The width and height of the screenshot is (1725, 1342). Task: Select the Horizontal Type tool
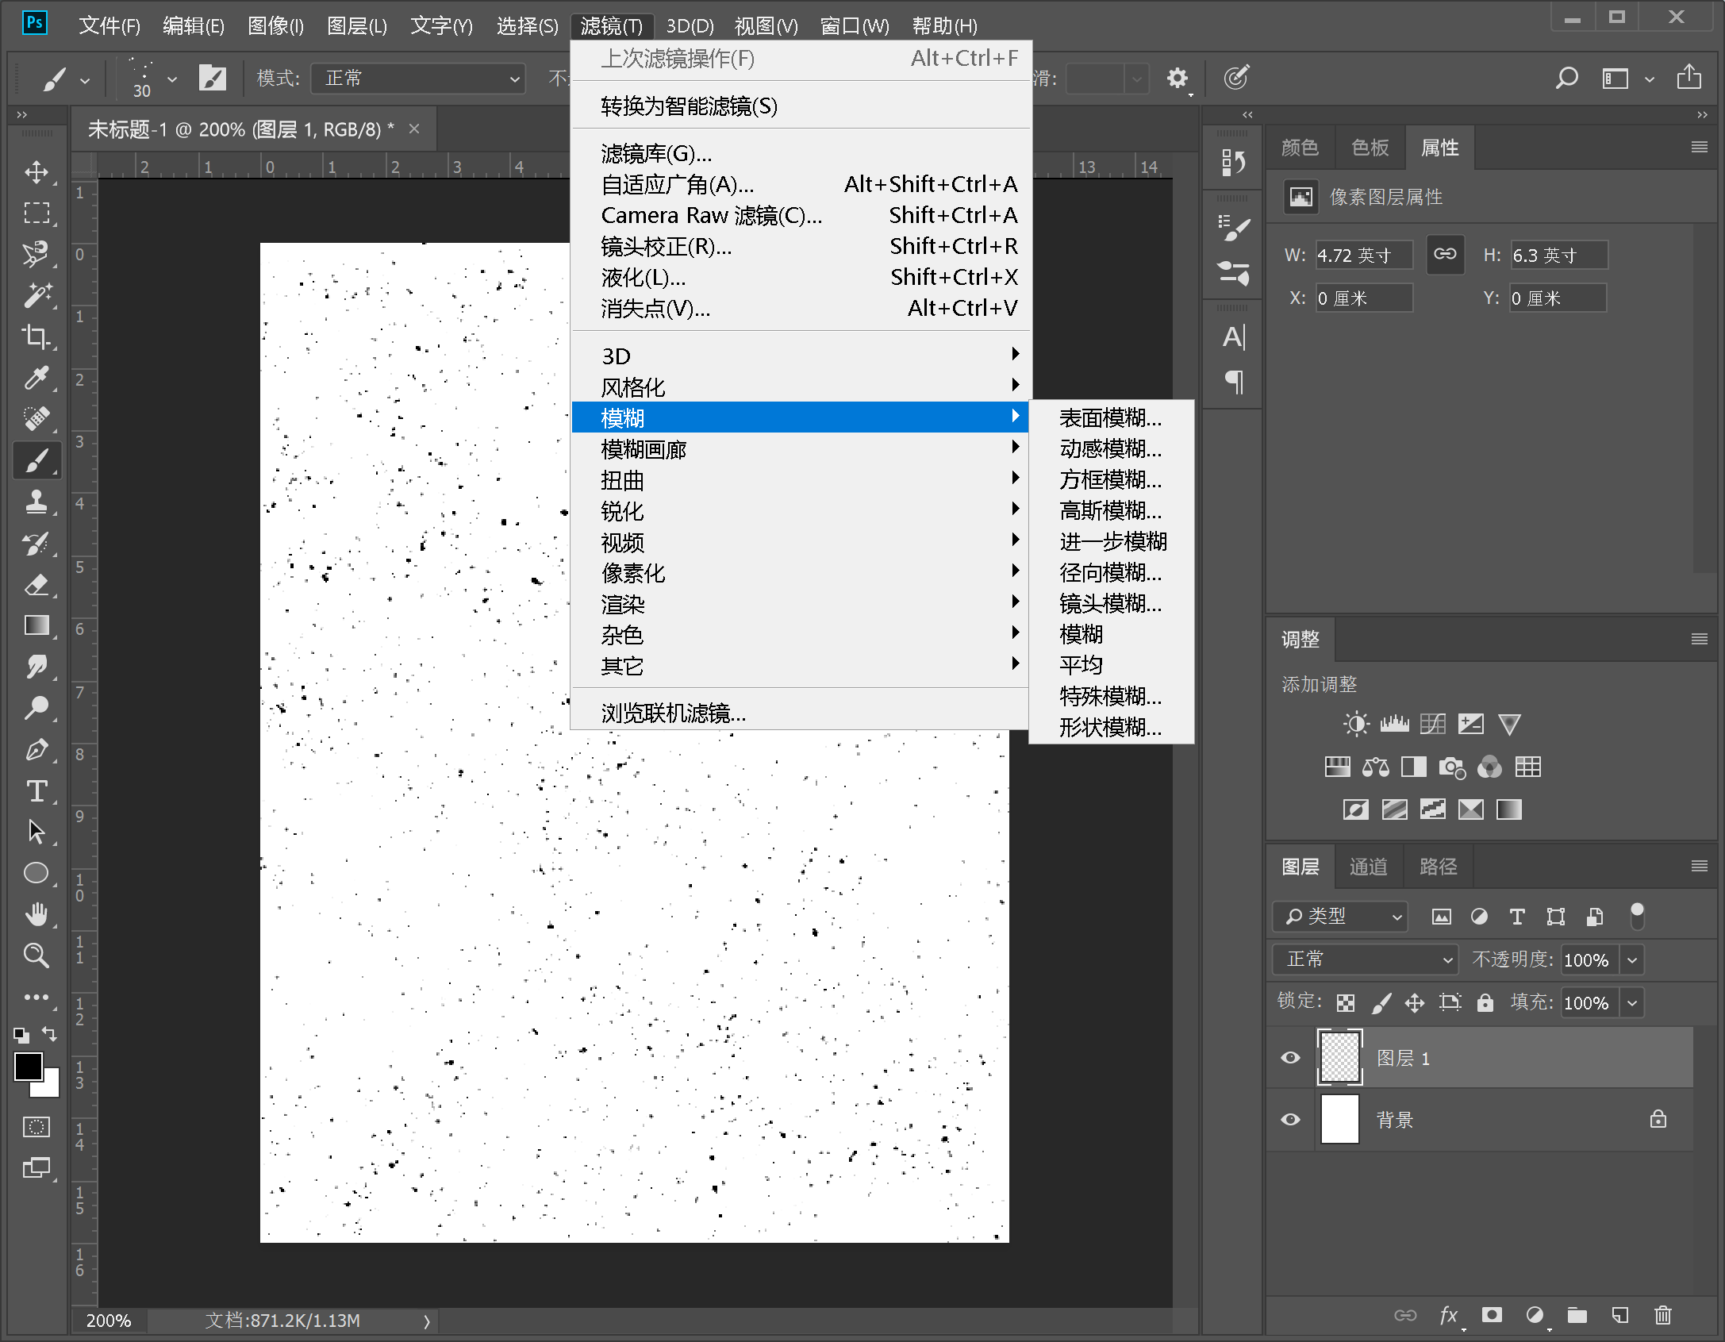point(36,791)
